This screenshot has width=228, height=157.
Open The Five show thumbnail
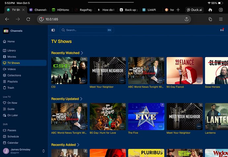coord(146,117)
